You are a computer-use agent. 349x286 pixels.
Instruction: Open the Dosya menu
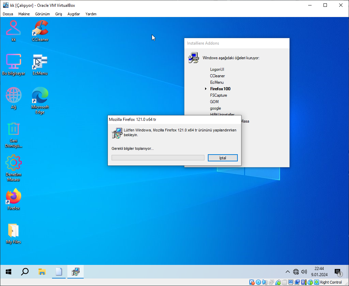tap(8, 14)
